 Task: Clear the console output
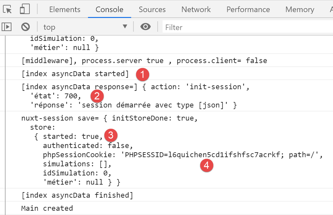(25, 27)
